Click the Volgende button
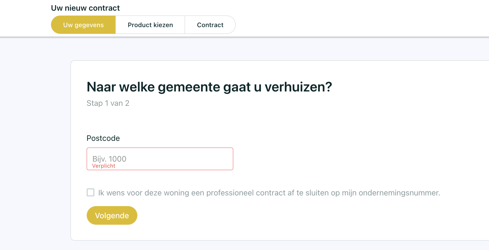 click(112, 215)
